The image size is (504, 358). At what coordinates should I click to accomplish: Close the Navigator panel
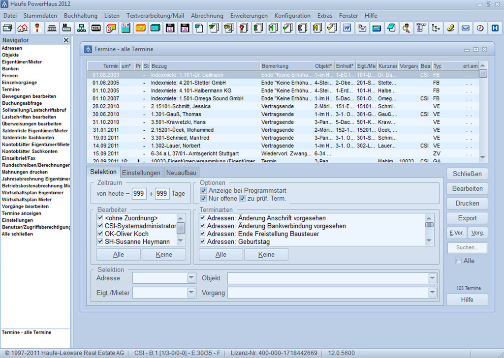pos(66,40)
